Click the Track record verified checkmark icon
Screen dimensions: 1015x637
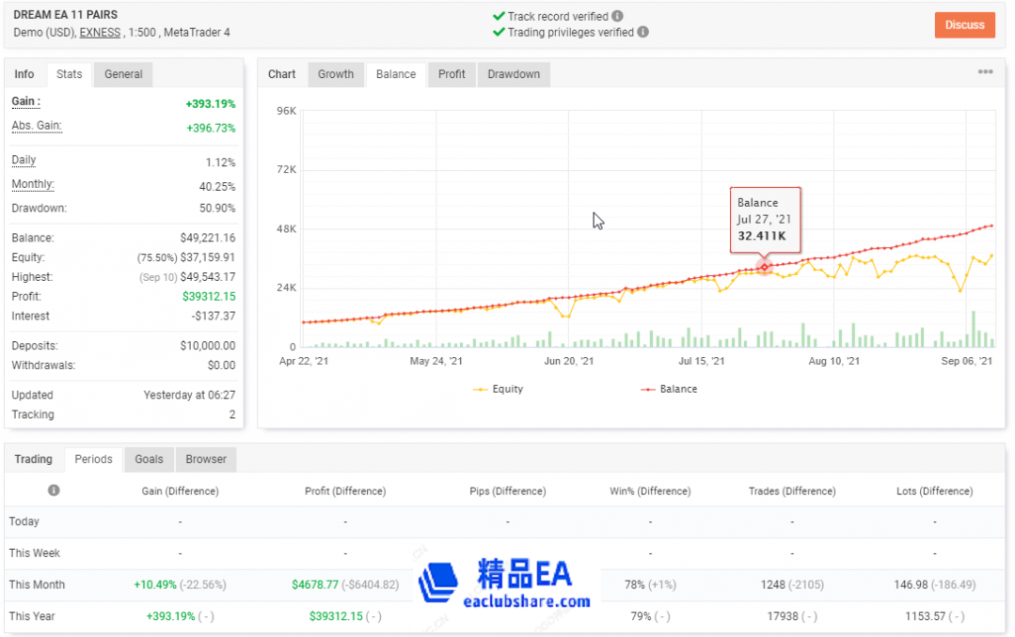pos(499,16)
